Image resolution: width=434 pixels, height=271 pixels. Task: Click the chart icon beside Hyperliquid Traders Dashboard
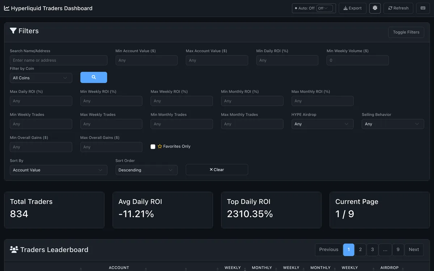(x=7, y=8)
